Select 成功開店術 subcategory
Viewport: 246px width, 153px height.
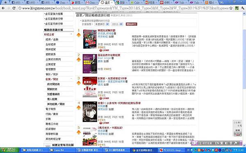coord(53,84)
